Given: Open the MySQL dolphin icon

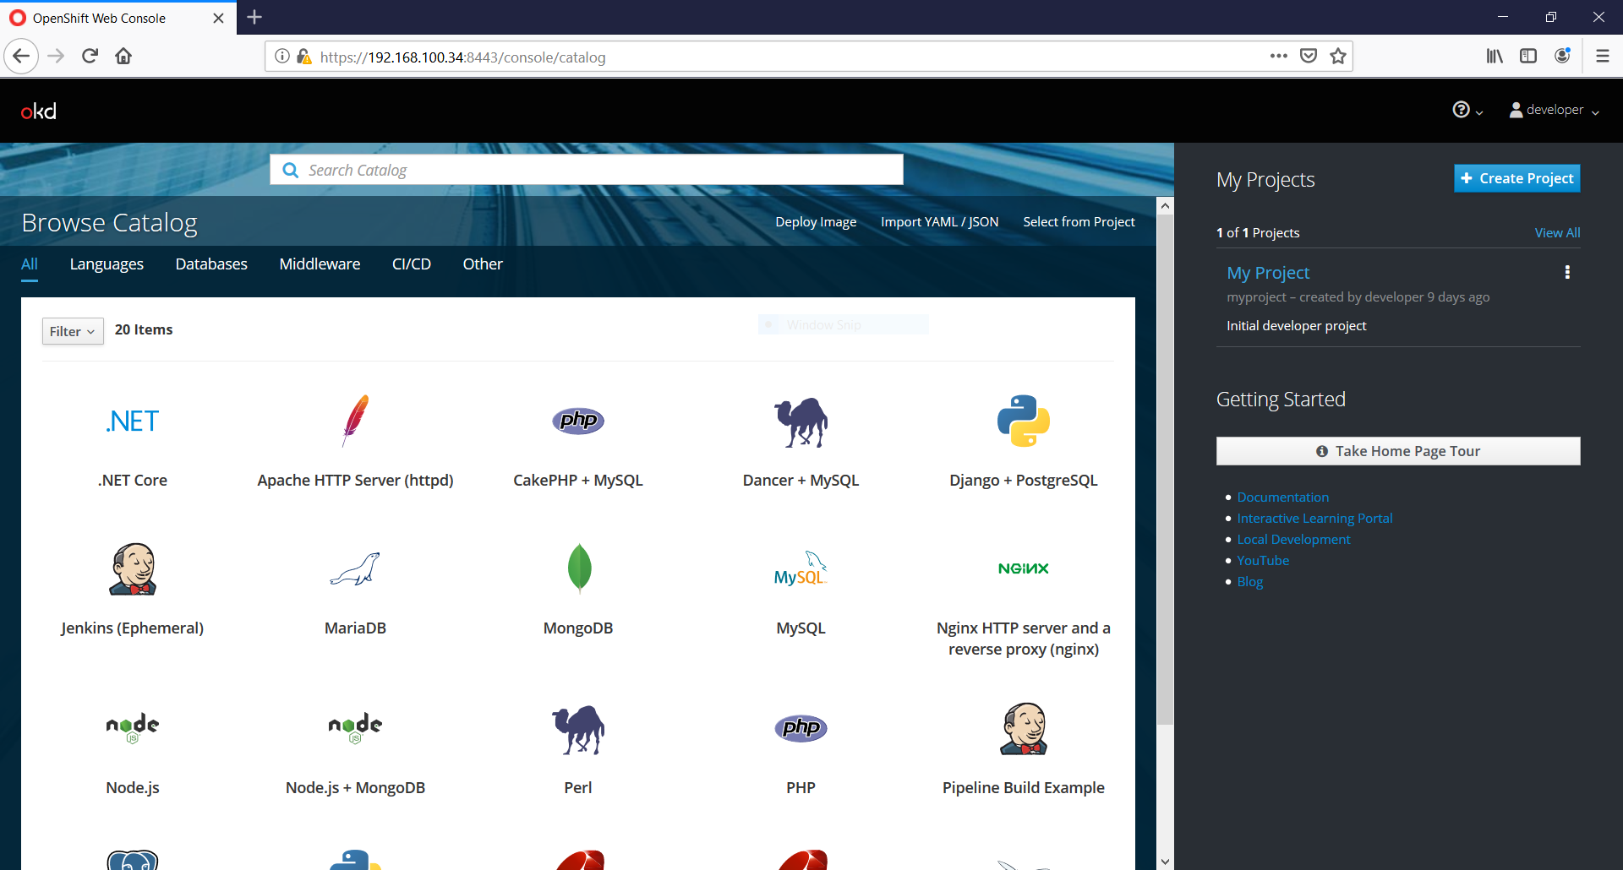Looking at the screenshot, I should click(x=801, y=568).
